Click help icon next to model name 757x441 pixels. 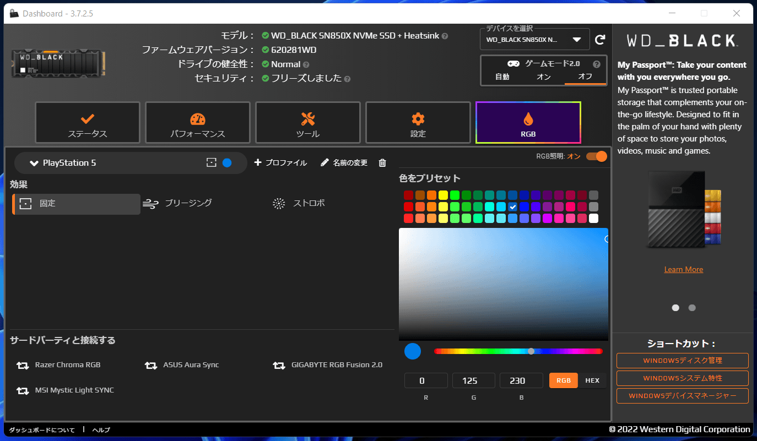pyautogui.click(x=445, y=36)
